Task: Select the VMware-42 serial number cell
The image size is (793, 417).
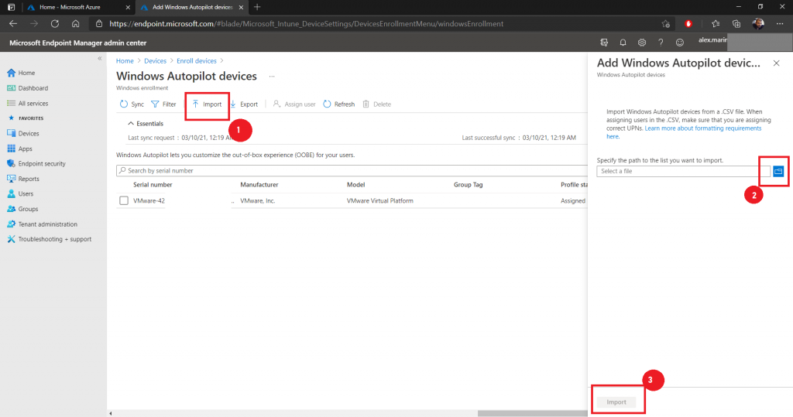Action: (x=149, y=200)
